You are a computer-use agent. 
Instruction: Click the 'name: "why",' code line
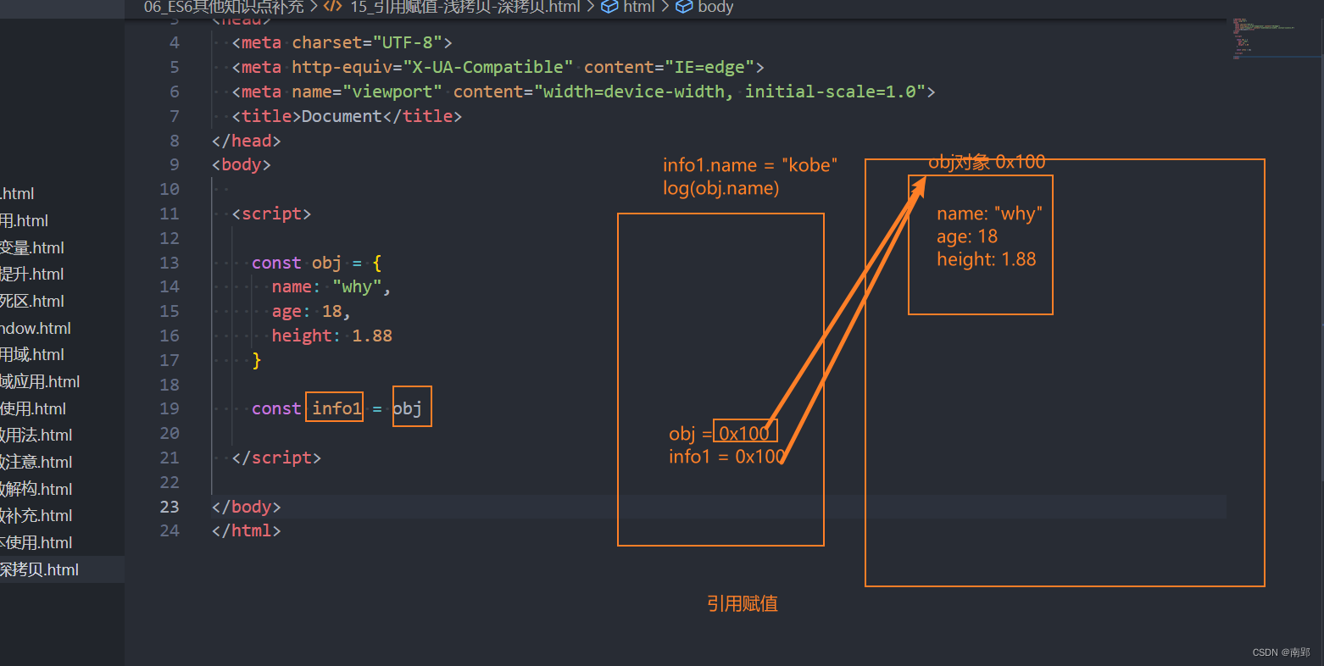(x=331, y=287)
